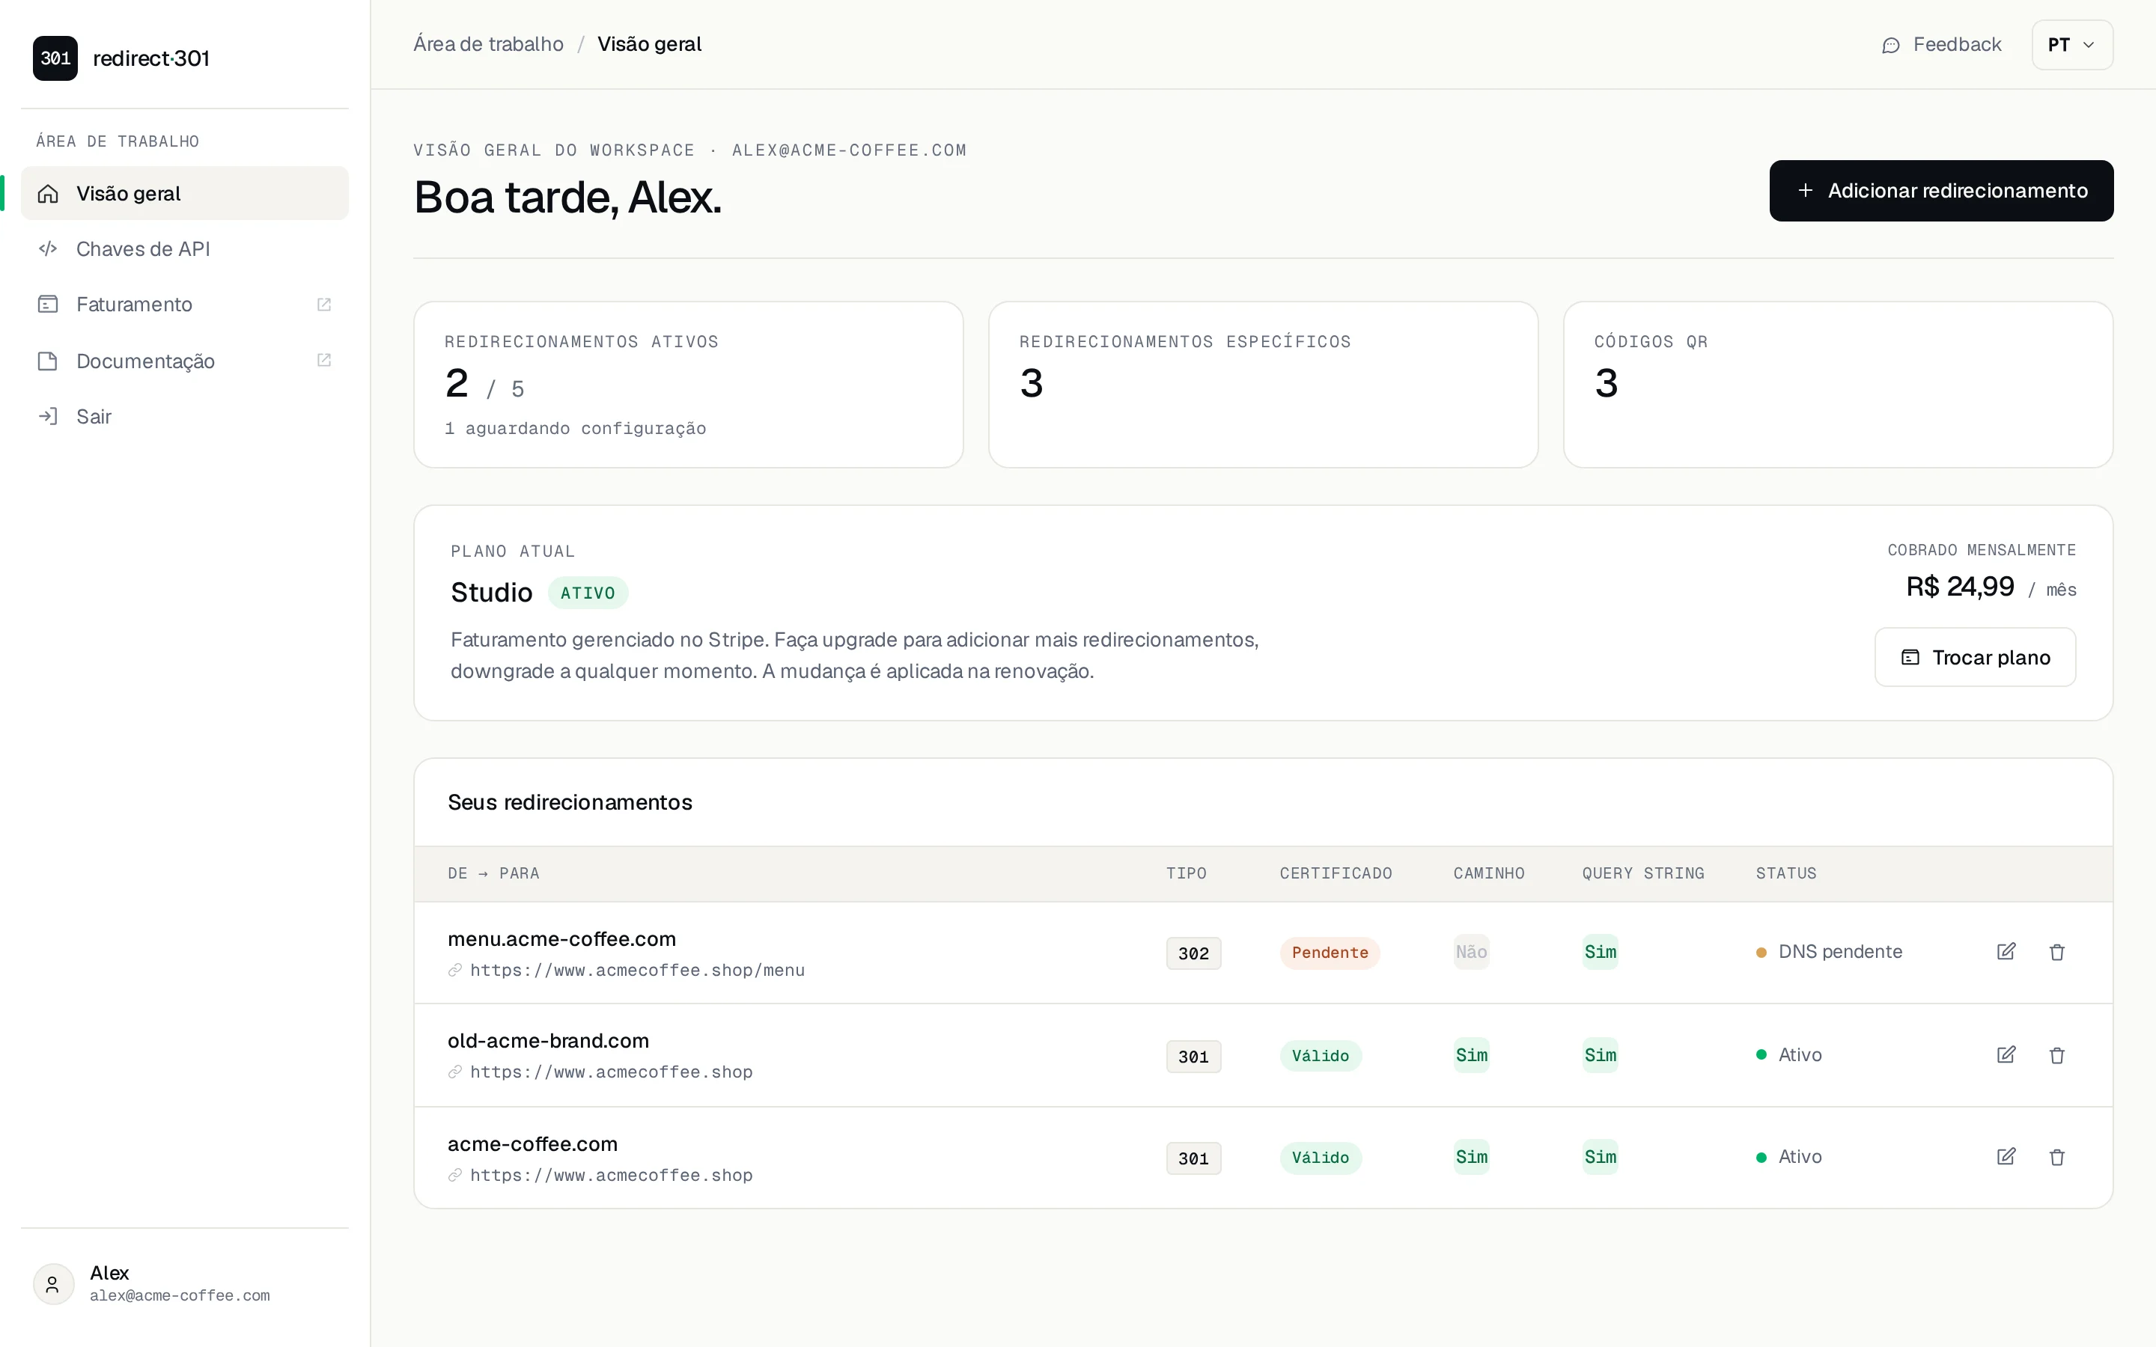Click the Pendente certificate badge
This screenshot has height=1347, width=2156.
pos(1330,953)
